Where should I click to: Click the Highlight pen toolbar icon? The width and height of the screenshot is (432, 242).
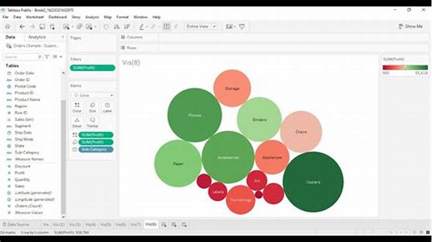pos(141,26)
